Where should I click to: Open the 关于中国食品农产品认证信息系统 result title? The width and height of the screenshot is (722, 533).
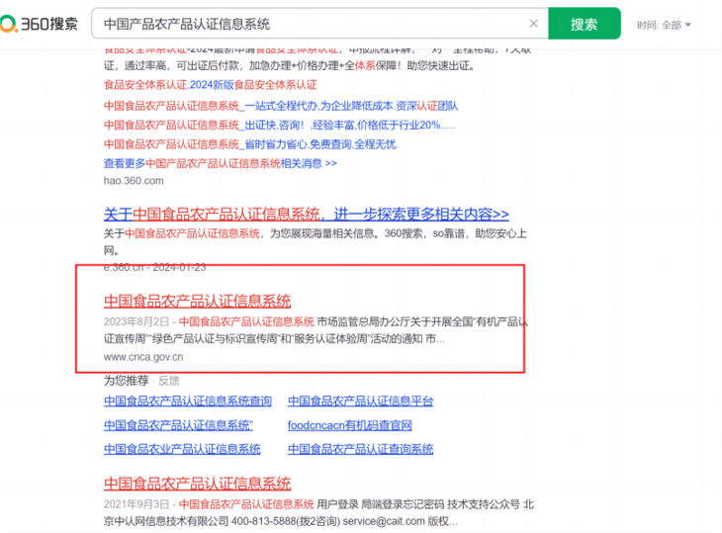(307, 214)
